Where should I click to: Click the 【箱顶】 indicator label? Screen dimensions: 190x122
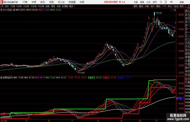coord(91,78)
